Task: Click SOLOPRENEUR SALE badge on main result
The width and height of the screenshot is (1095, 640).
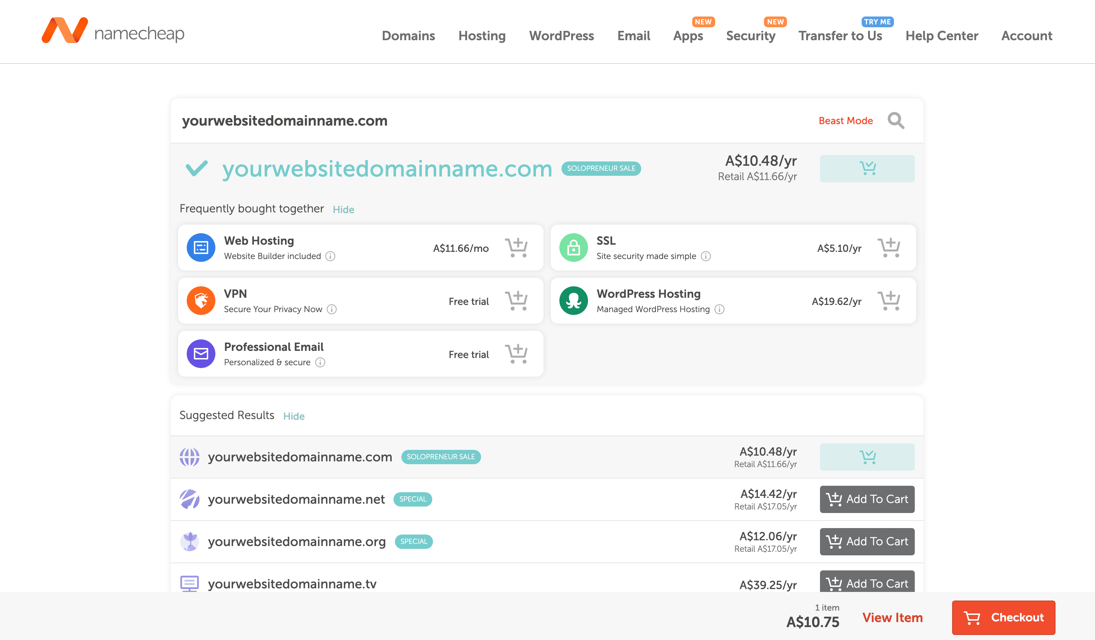Action: 601,168
